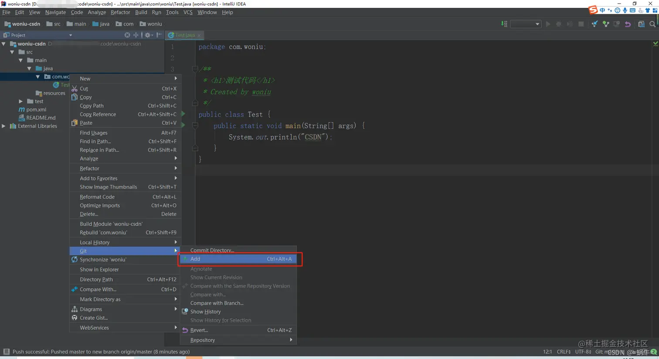Click the CRLF line separator in status bar
Viewport: 659px width, 359px height.
[x=564, y=352]
